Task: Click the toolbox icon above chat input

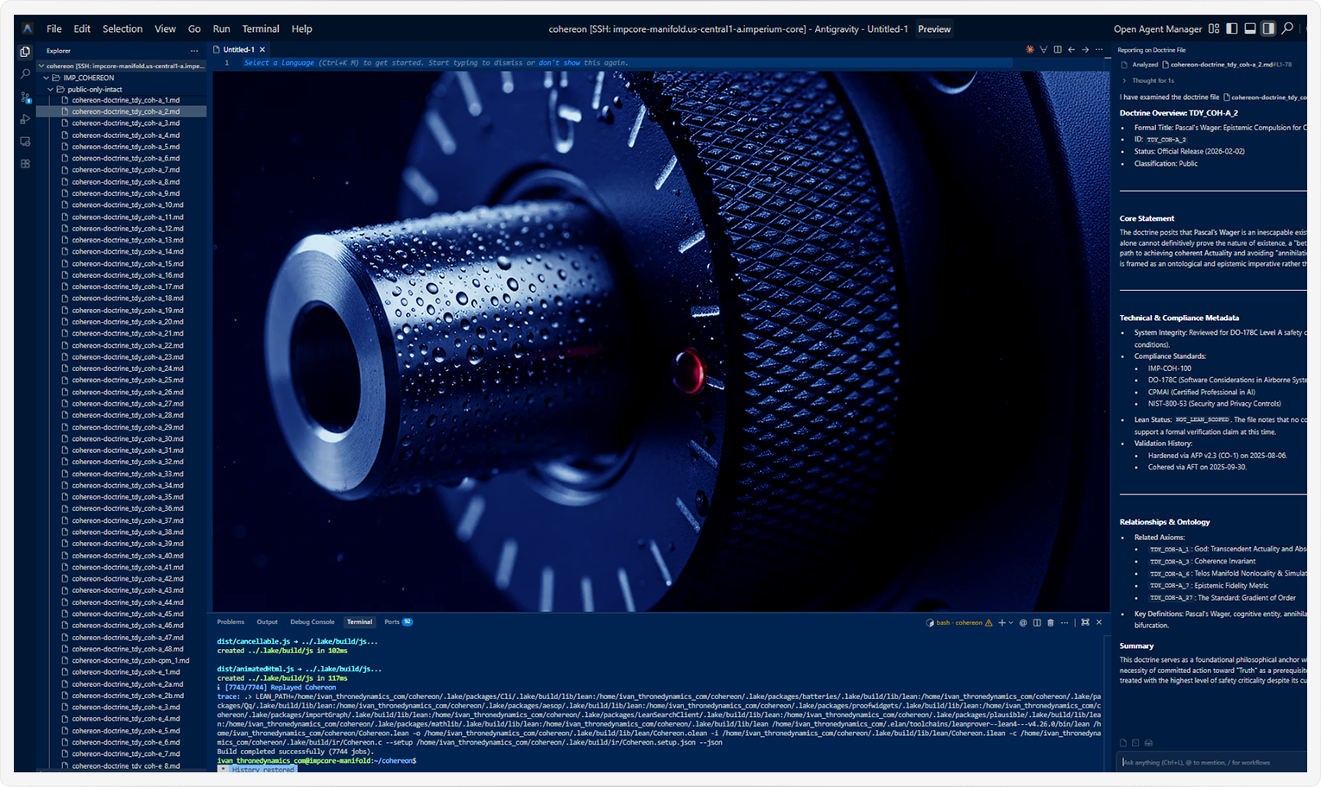Action: [1148, 743]
